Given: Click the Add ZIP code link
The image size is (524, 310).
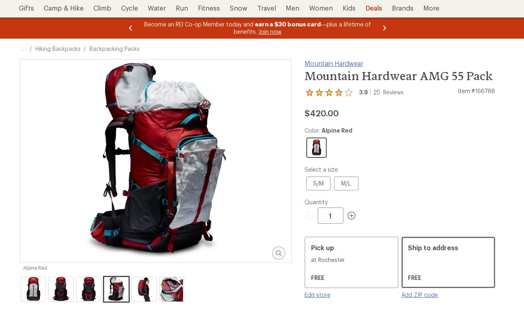Looking at the screenshot, I should 419,295.
